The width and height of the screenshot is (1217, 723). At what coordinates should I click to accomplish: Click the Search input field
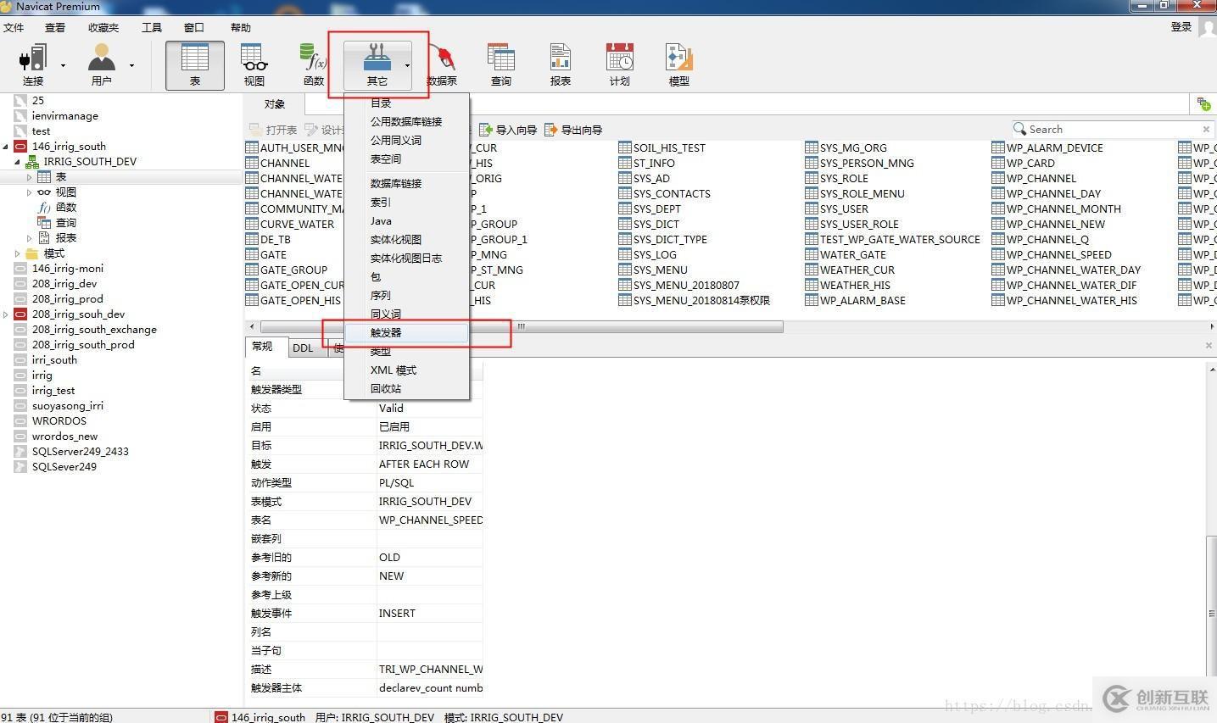(1112, 129)
